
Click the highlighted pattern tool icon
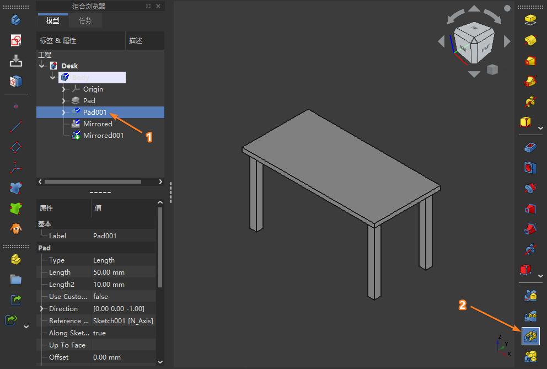tap(530, 335)
